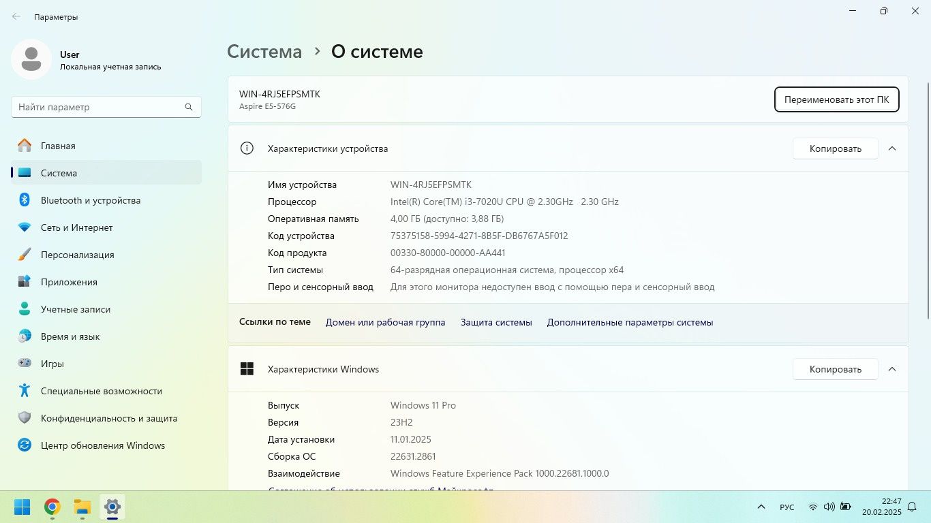The width and height of the screenshot is (931, 523).
Task: Click the info icon beside Характеристики устройства
Action: [247, 148]
